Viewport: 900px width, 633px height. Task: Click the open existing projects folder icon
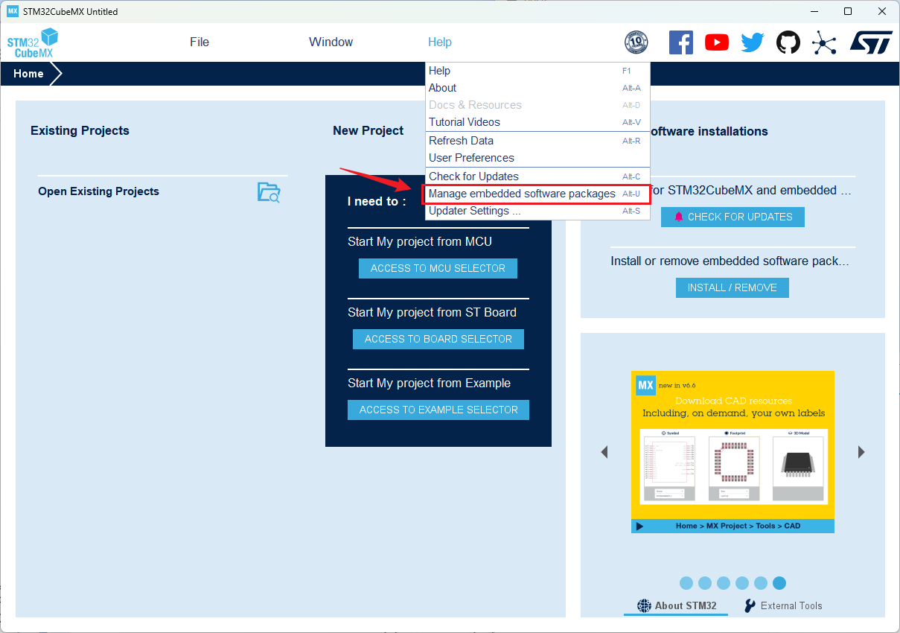pos(269,192)
